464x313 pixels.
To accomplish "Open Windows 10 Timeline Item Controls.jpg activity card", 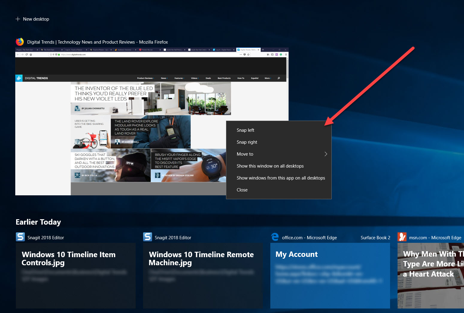I will [76, 276].
